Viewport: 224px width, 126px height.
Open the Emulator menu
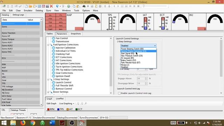click(x=28, y=10)
